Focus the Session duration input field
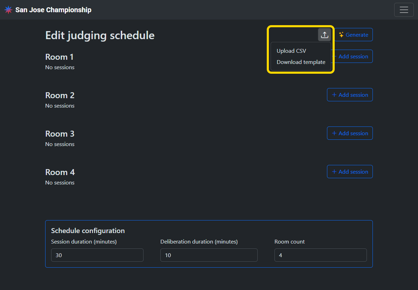This screenshot has height=290, width=418. (97, 255)
